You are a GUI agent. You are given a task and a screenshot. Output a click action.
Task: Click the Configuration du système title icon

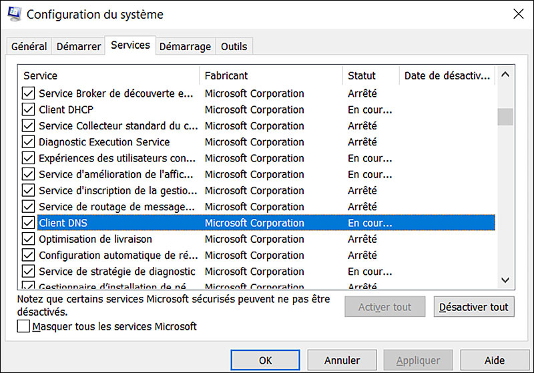click(14, 14)
